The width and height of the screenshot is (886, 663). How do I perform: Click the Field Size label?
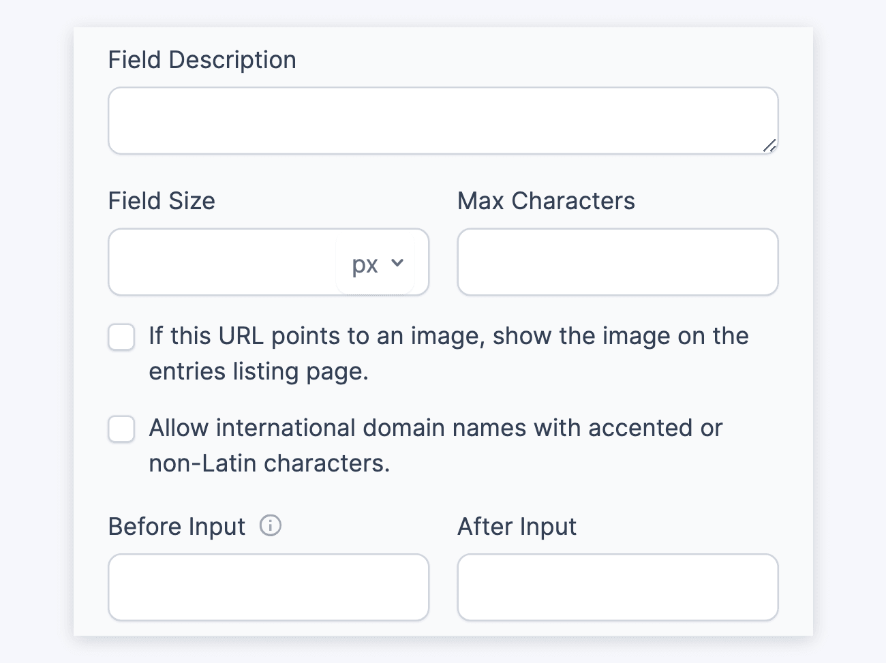[162, 201]
